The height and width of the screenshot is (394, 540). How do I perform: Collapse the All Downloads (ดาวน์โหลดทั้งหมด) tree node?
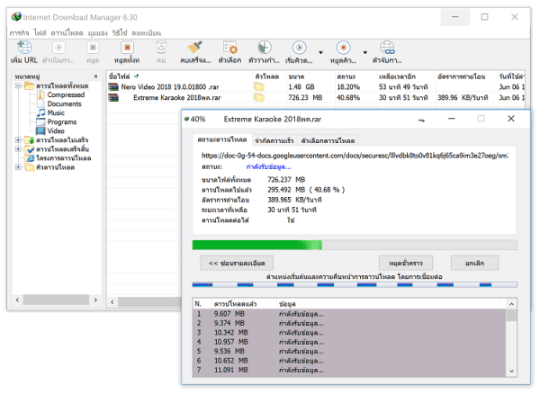point(18,85)
